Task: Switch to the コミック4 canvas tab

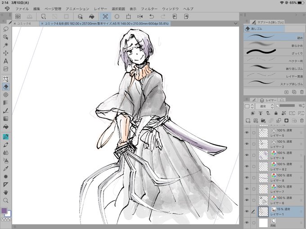Action: [x=24, y=23]
